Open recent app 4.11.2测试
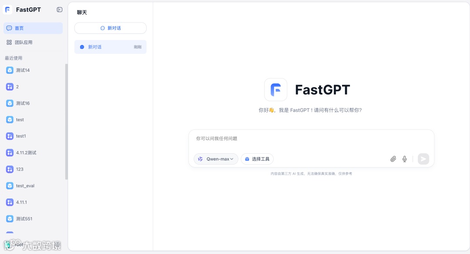470x254 pixels. click(33, 152)
